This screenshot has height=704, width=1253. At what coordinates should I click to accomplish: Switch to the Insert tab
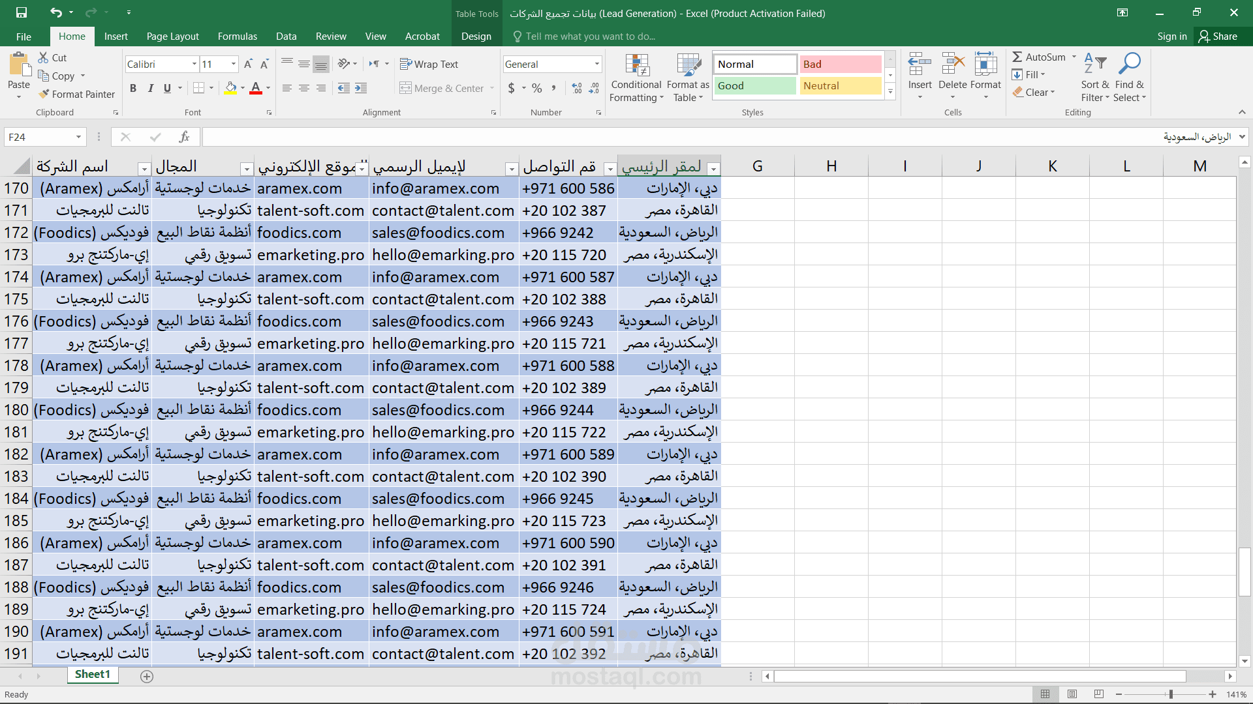[x=116, y=37]
